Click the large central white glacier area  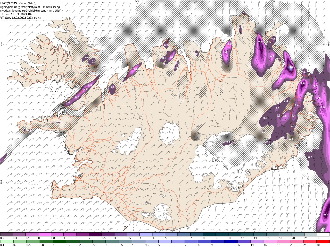tap(169, 133)
